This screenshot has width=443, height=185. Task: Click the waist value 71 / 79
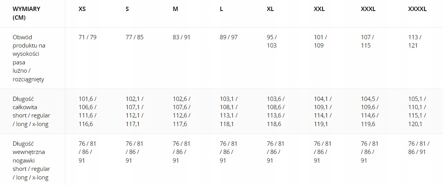click(87, 37)
